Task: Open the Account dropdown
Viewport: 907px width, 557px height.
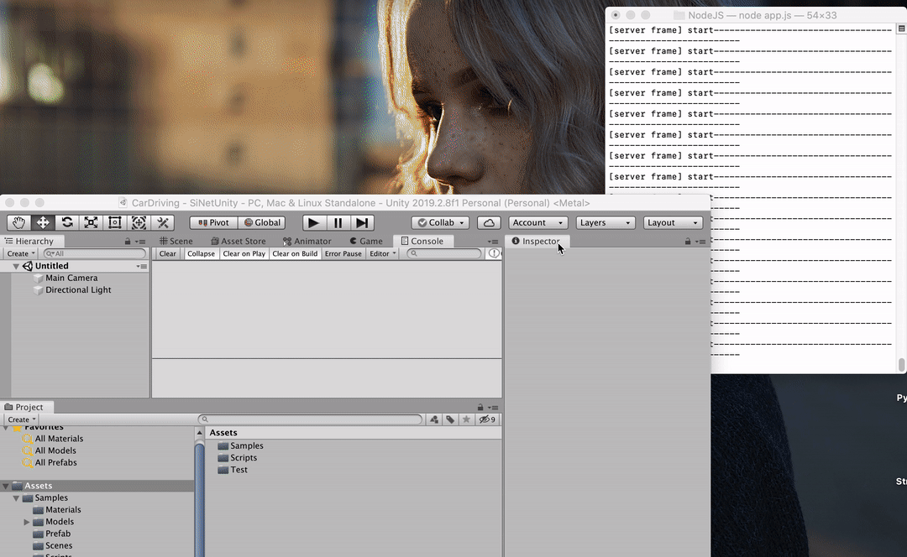Action: point(537,222)
